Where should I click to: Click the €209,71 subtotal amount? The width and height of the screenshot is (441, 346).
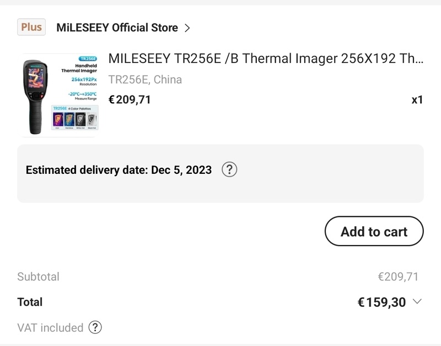398,276
